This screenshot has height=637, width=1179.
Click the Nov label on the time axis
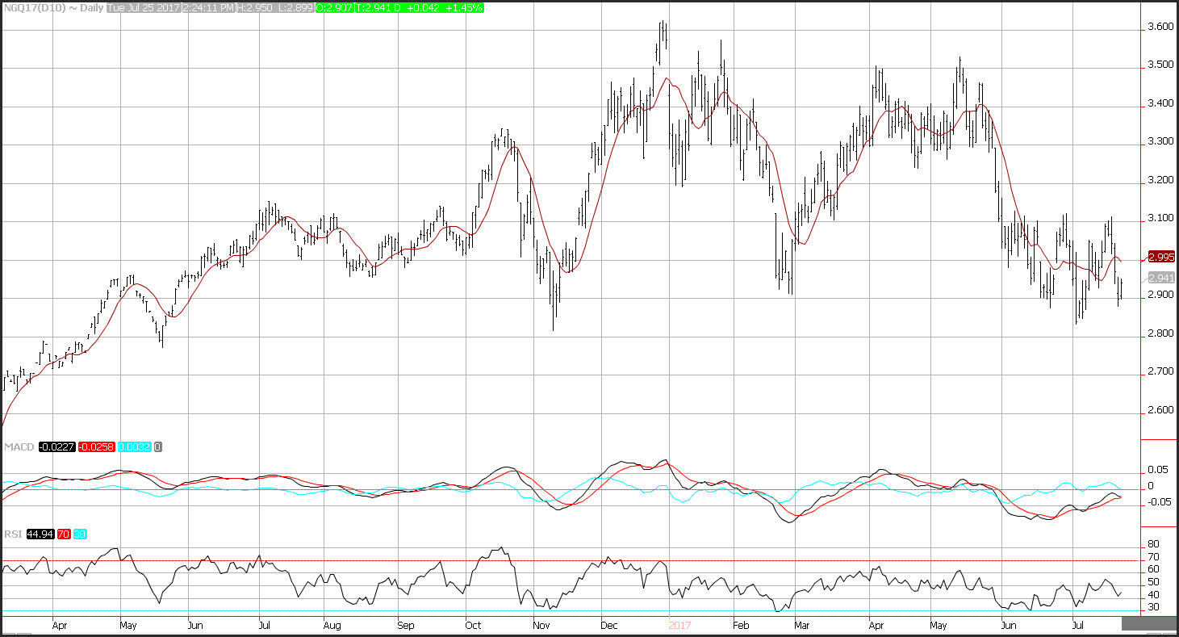pos(541,625)
